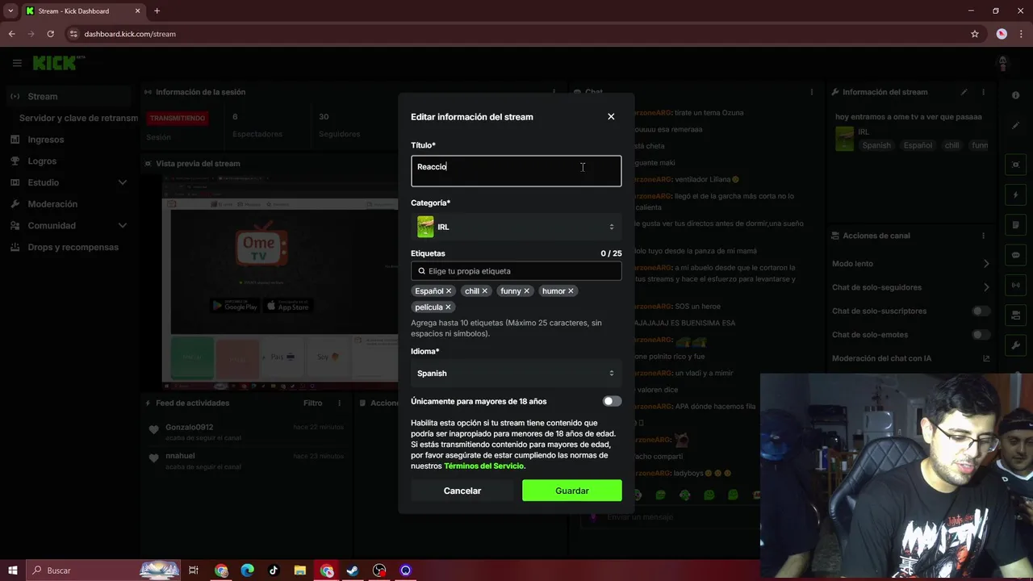This screenshot has height=581, width=1033.
Task: Toggle Chat de solo-emotes
Action: coord(981,334)
